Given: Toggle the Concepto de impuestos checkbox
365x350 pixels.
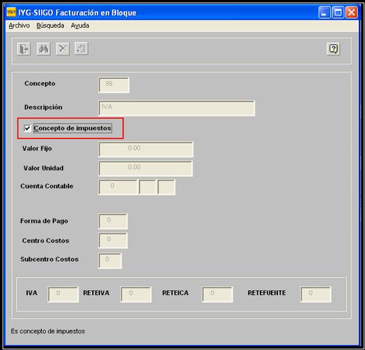Looking at the screenshot, I should pos(27,128).
